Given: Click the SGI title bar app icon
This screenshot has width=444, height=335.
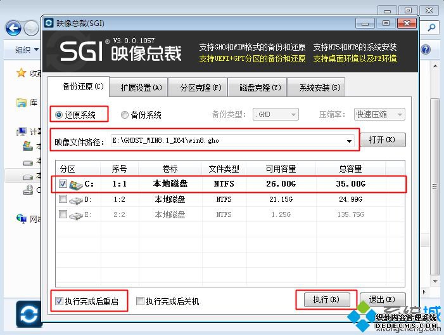Looking at the screenshot, I should [49, 23].
